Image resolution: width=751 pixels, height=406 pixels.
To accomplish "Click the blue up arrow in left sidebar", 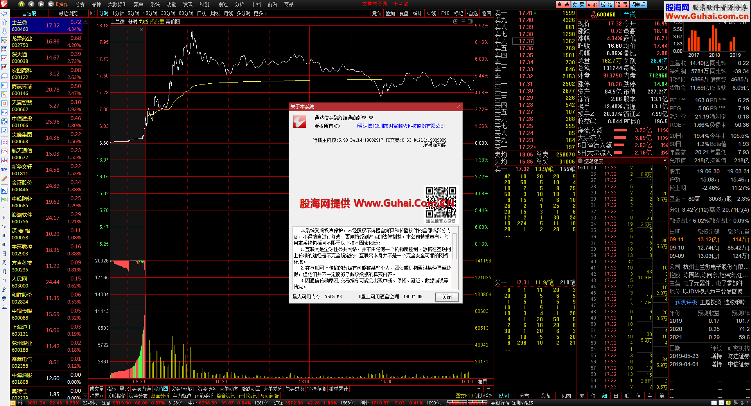I will (x=4, y=22).
